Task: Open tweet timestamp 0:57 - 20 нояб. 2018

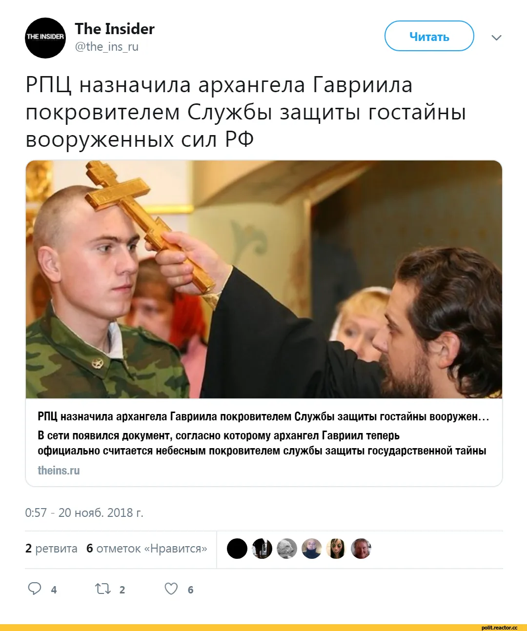Action: [84, 513]
